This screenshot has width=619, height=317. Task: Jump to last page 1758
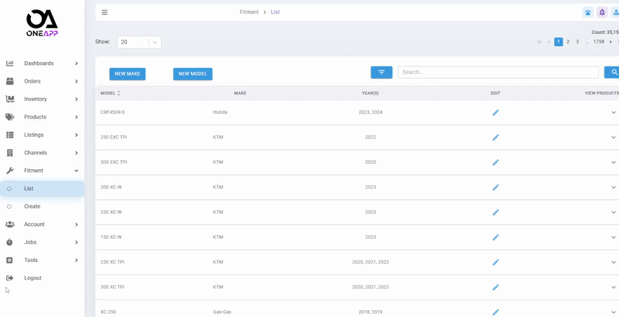tap(598, 42)
